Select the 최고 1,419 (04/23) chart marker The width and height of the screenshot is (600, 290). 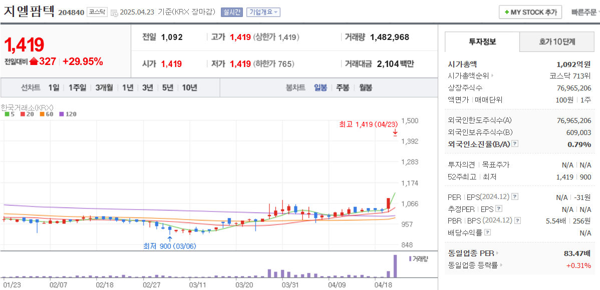tap(369, 124)
